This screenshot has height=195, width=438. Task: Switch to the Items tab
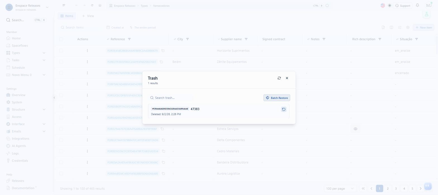(67, 16)
